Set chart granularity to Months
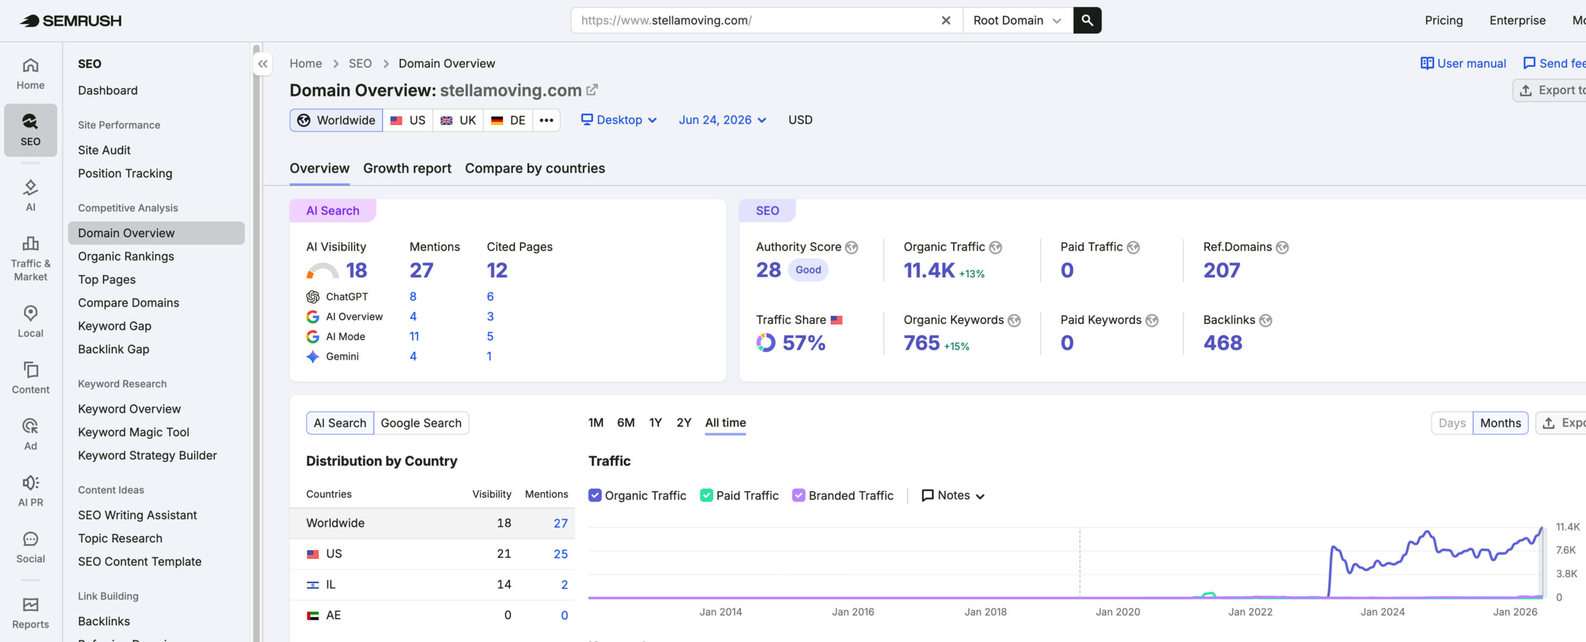1586x642 pixels. [x=1501, y=423]
